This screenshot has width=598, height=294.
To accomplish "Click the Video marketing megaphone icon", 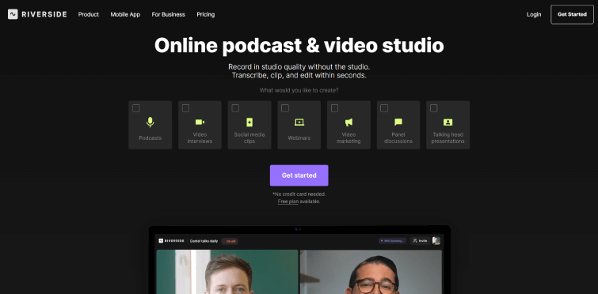I will pyautogui.click(x=349, y=122).
